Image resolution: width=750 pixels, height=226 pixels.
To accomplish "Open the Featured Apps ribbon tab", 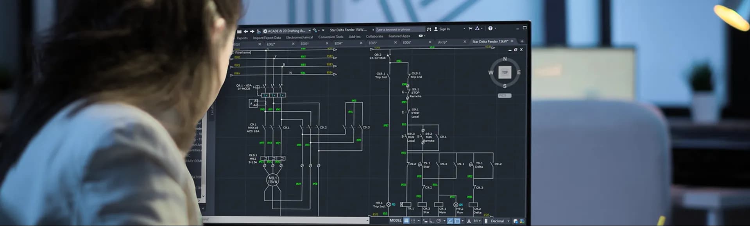I will 399,36.
